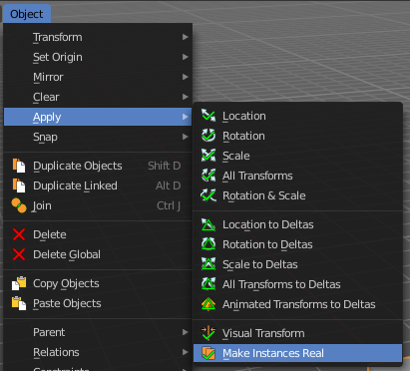Expand the Parent submenu arrow
The image size is (410, 371).
186,332
